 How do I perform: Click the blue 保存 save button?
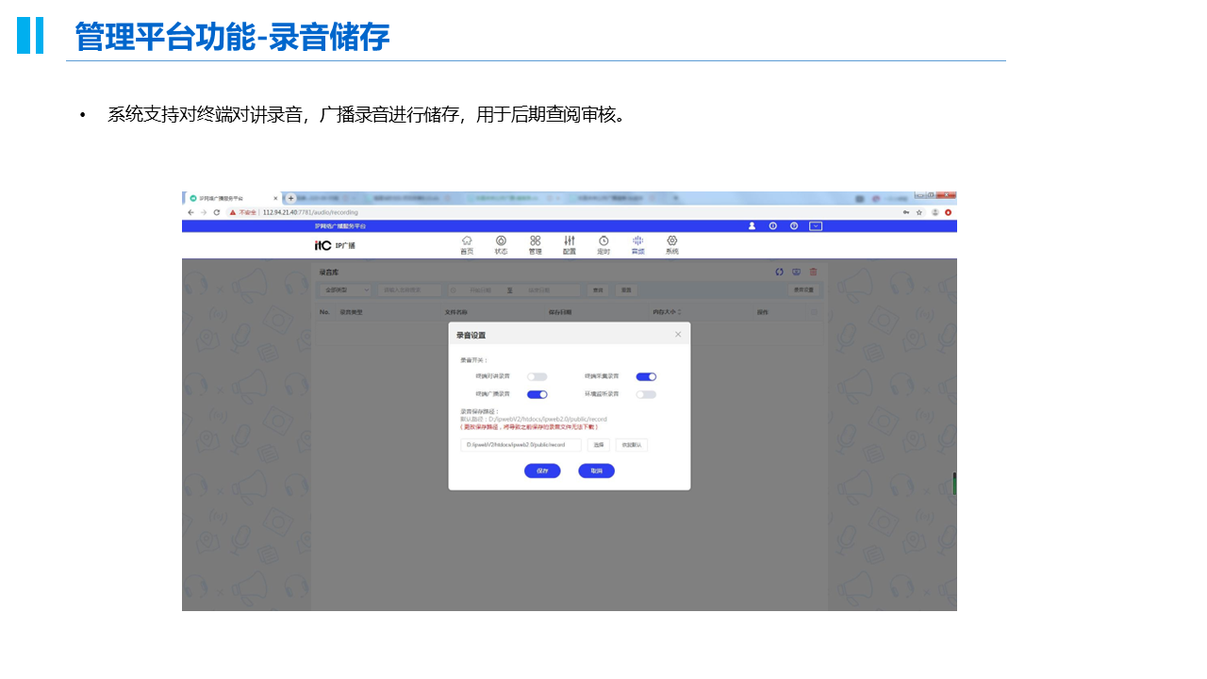[542, 471]
